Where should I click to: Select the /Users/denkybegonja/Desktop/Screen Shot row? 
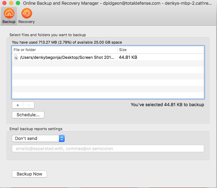click(x=108, y=57)
